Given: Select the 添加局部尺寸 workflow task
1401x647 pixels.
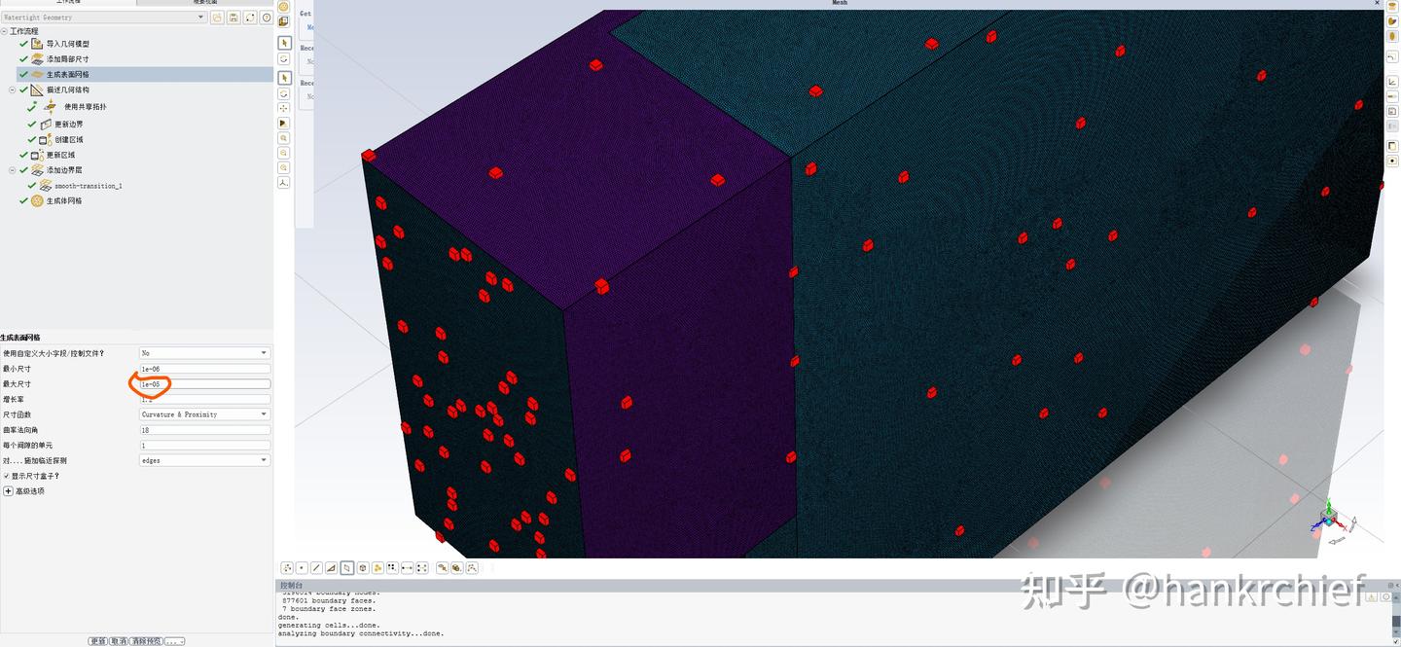Looking at the screenshot, I should tap(68, 59).
